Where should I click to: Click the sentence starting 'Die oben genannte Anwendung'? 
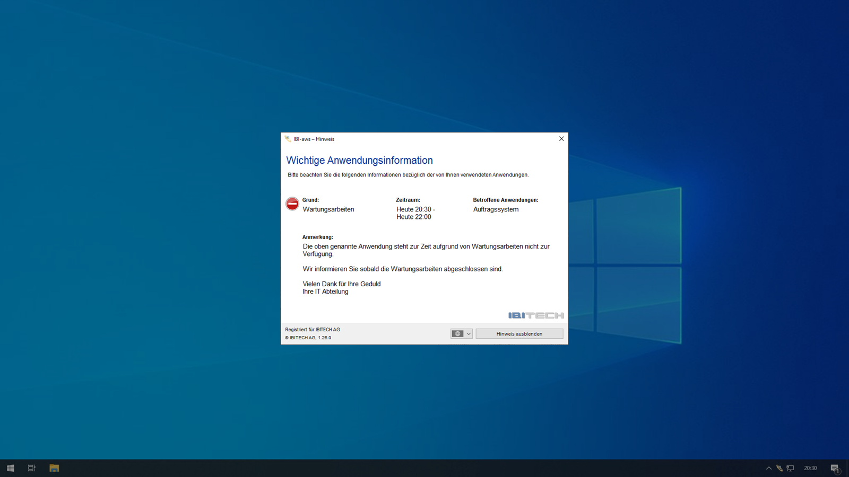point(426,250)
